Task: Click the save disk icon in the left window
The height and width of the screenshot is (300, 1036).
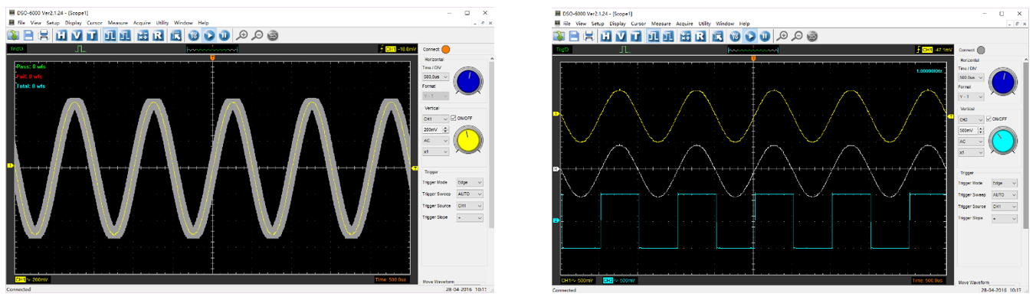Action: tap(28, 35)
